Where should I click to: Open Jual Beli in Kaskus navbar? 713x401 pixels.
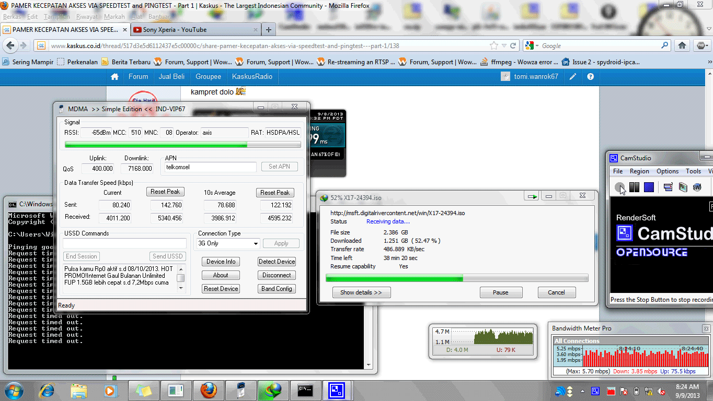click(x=171, y=76)
